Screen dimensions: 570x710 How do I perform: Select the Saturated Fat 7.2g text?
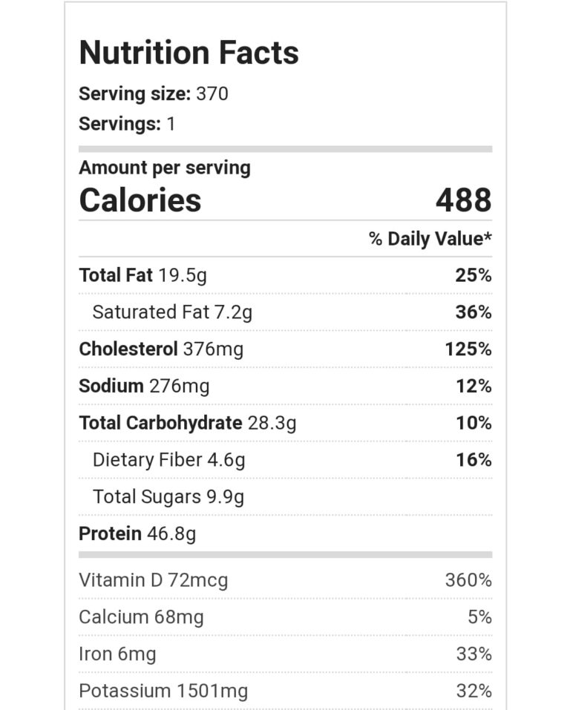(x=171, y=312)
